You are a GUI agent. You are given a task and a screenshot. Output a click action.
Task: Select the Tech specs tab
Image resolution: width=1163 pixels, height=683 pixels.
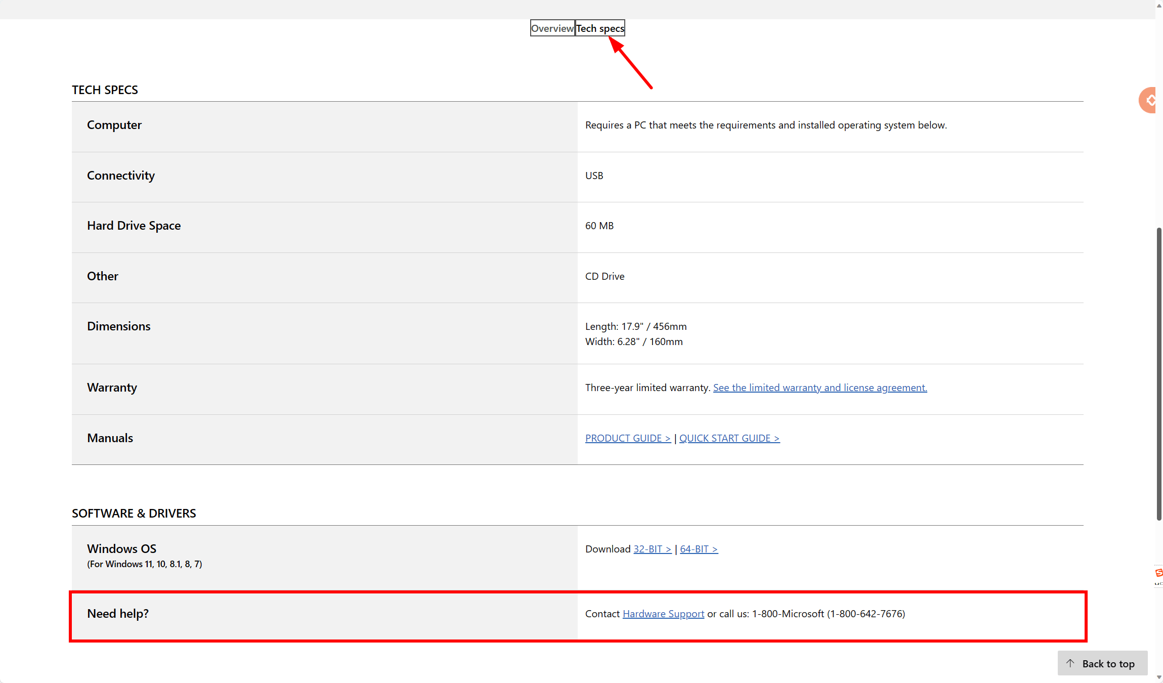click(600, 28)
